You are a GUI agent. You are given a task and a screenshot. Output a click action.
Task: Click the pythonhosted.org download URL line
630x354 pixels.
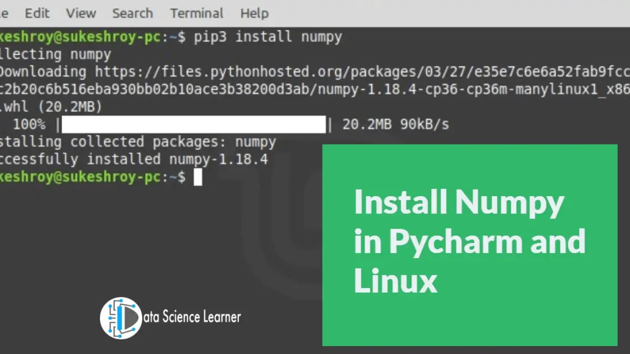[x=315, y=72]
